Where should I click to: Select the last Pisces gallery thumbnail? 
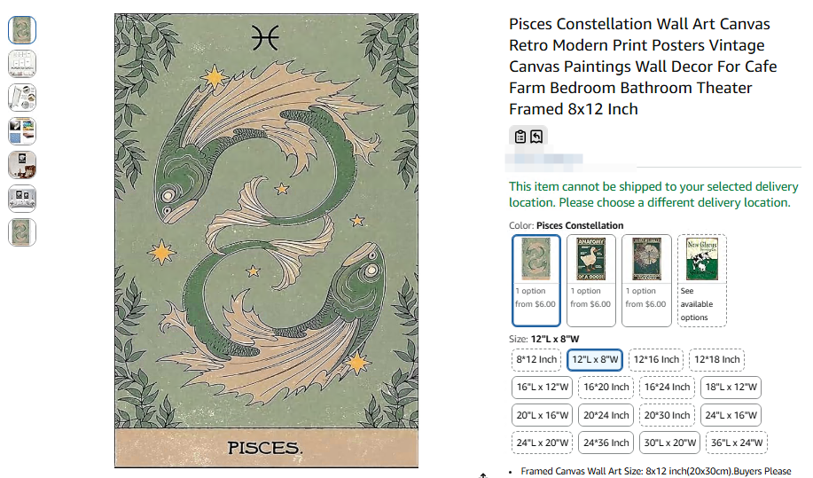pos(22,232)
